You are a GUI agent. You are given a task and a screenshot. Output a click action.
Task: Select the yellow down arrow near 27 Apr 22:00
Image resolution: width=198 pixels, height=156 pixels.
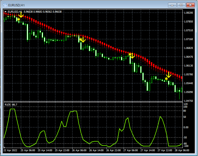click(x=169, y=75)
